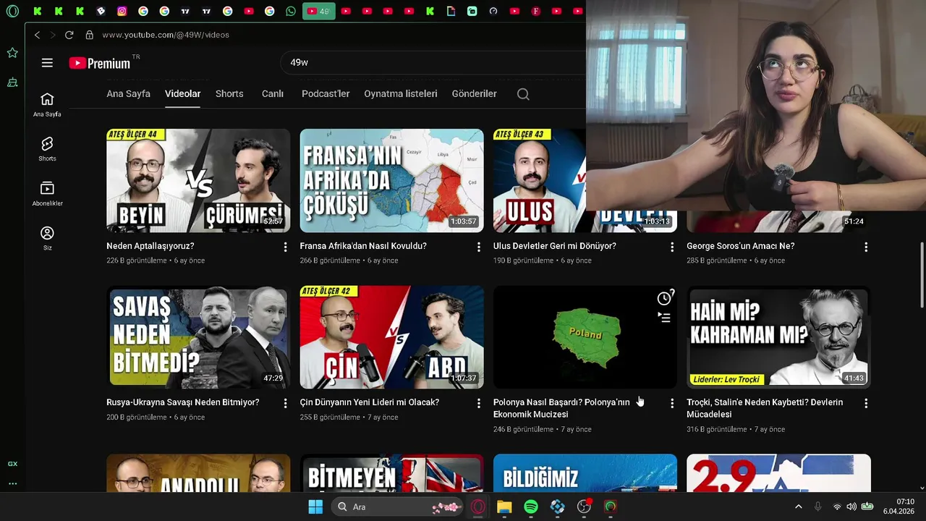
Task: Open options menu for Polonya Nasıl Başardı video
Action: coord(671,403)
